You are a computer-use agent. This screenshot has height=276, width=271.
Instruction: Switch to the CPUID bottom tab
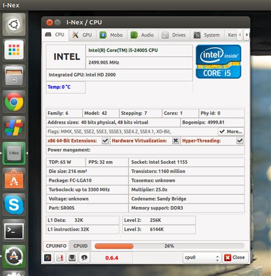pos(81,246)
